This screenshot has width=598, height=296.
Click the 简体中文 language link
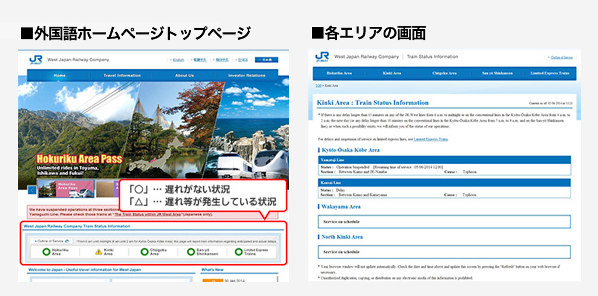222,60
